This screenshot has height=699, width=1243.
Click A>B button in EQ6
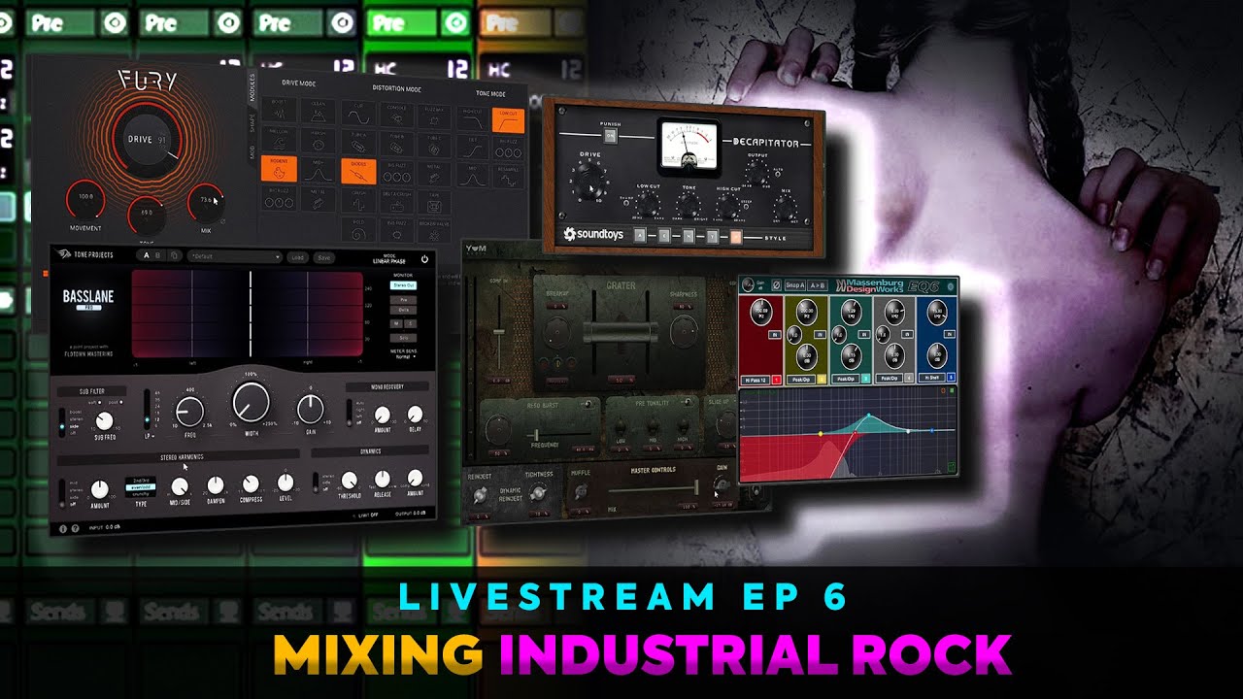coord(818,285)
